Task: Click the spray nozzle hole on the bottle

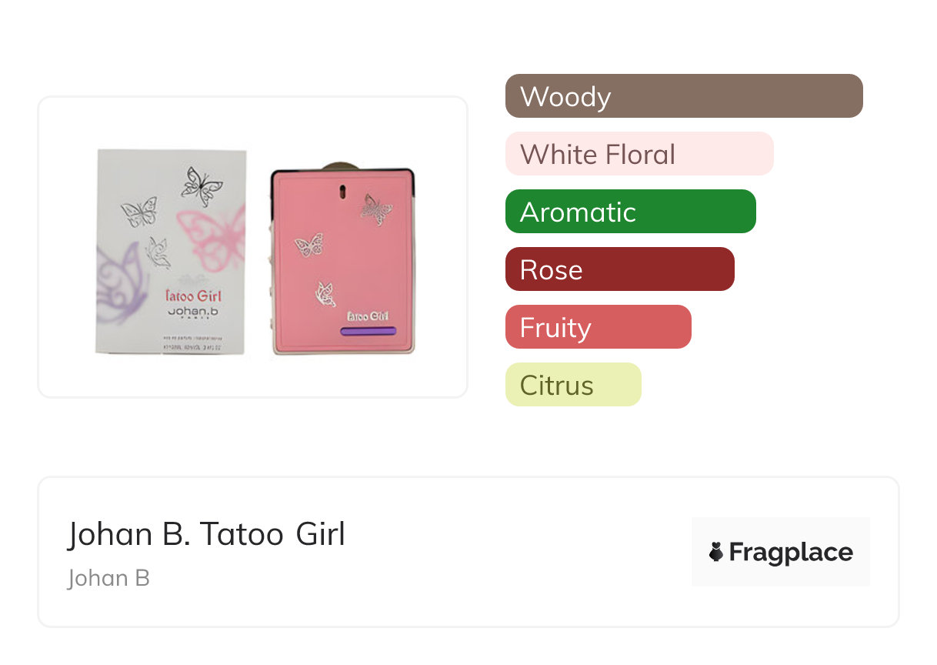Action: [343, 190]
